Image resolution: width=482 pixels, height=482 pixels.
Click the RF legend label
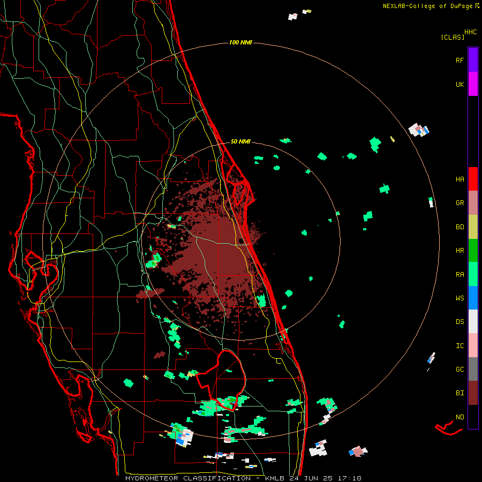(x=460, y=60)
